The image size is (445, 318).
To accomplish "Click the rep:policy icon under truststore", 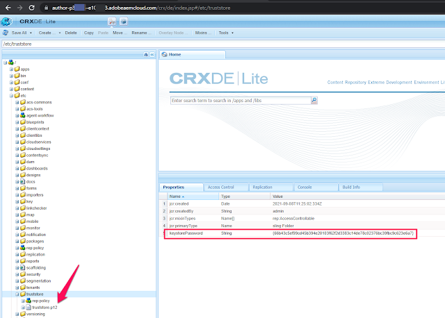I will 29,301.
